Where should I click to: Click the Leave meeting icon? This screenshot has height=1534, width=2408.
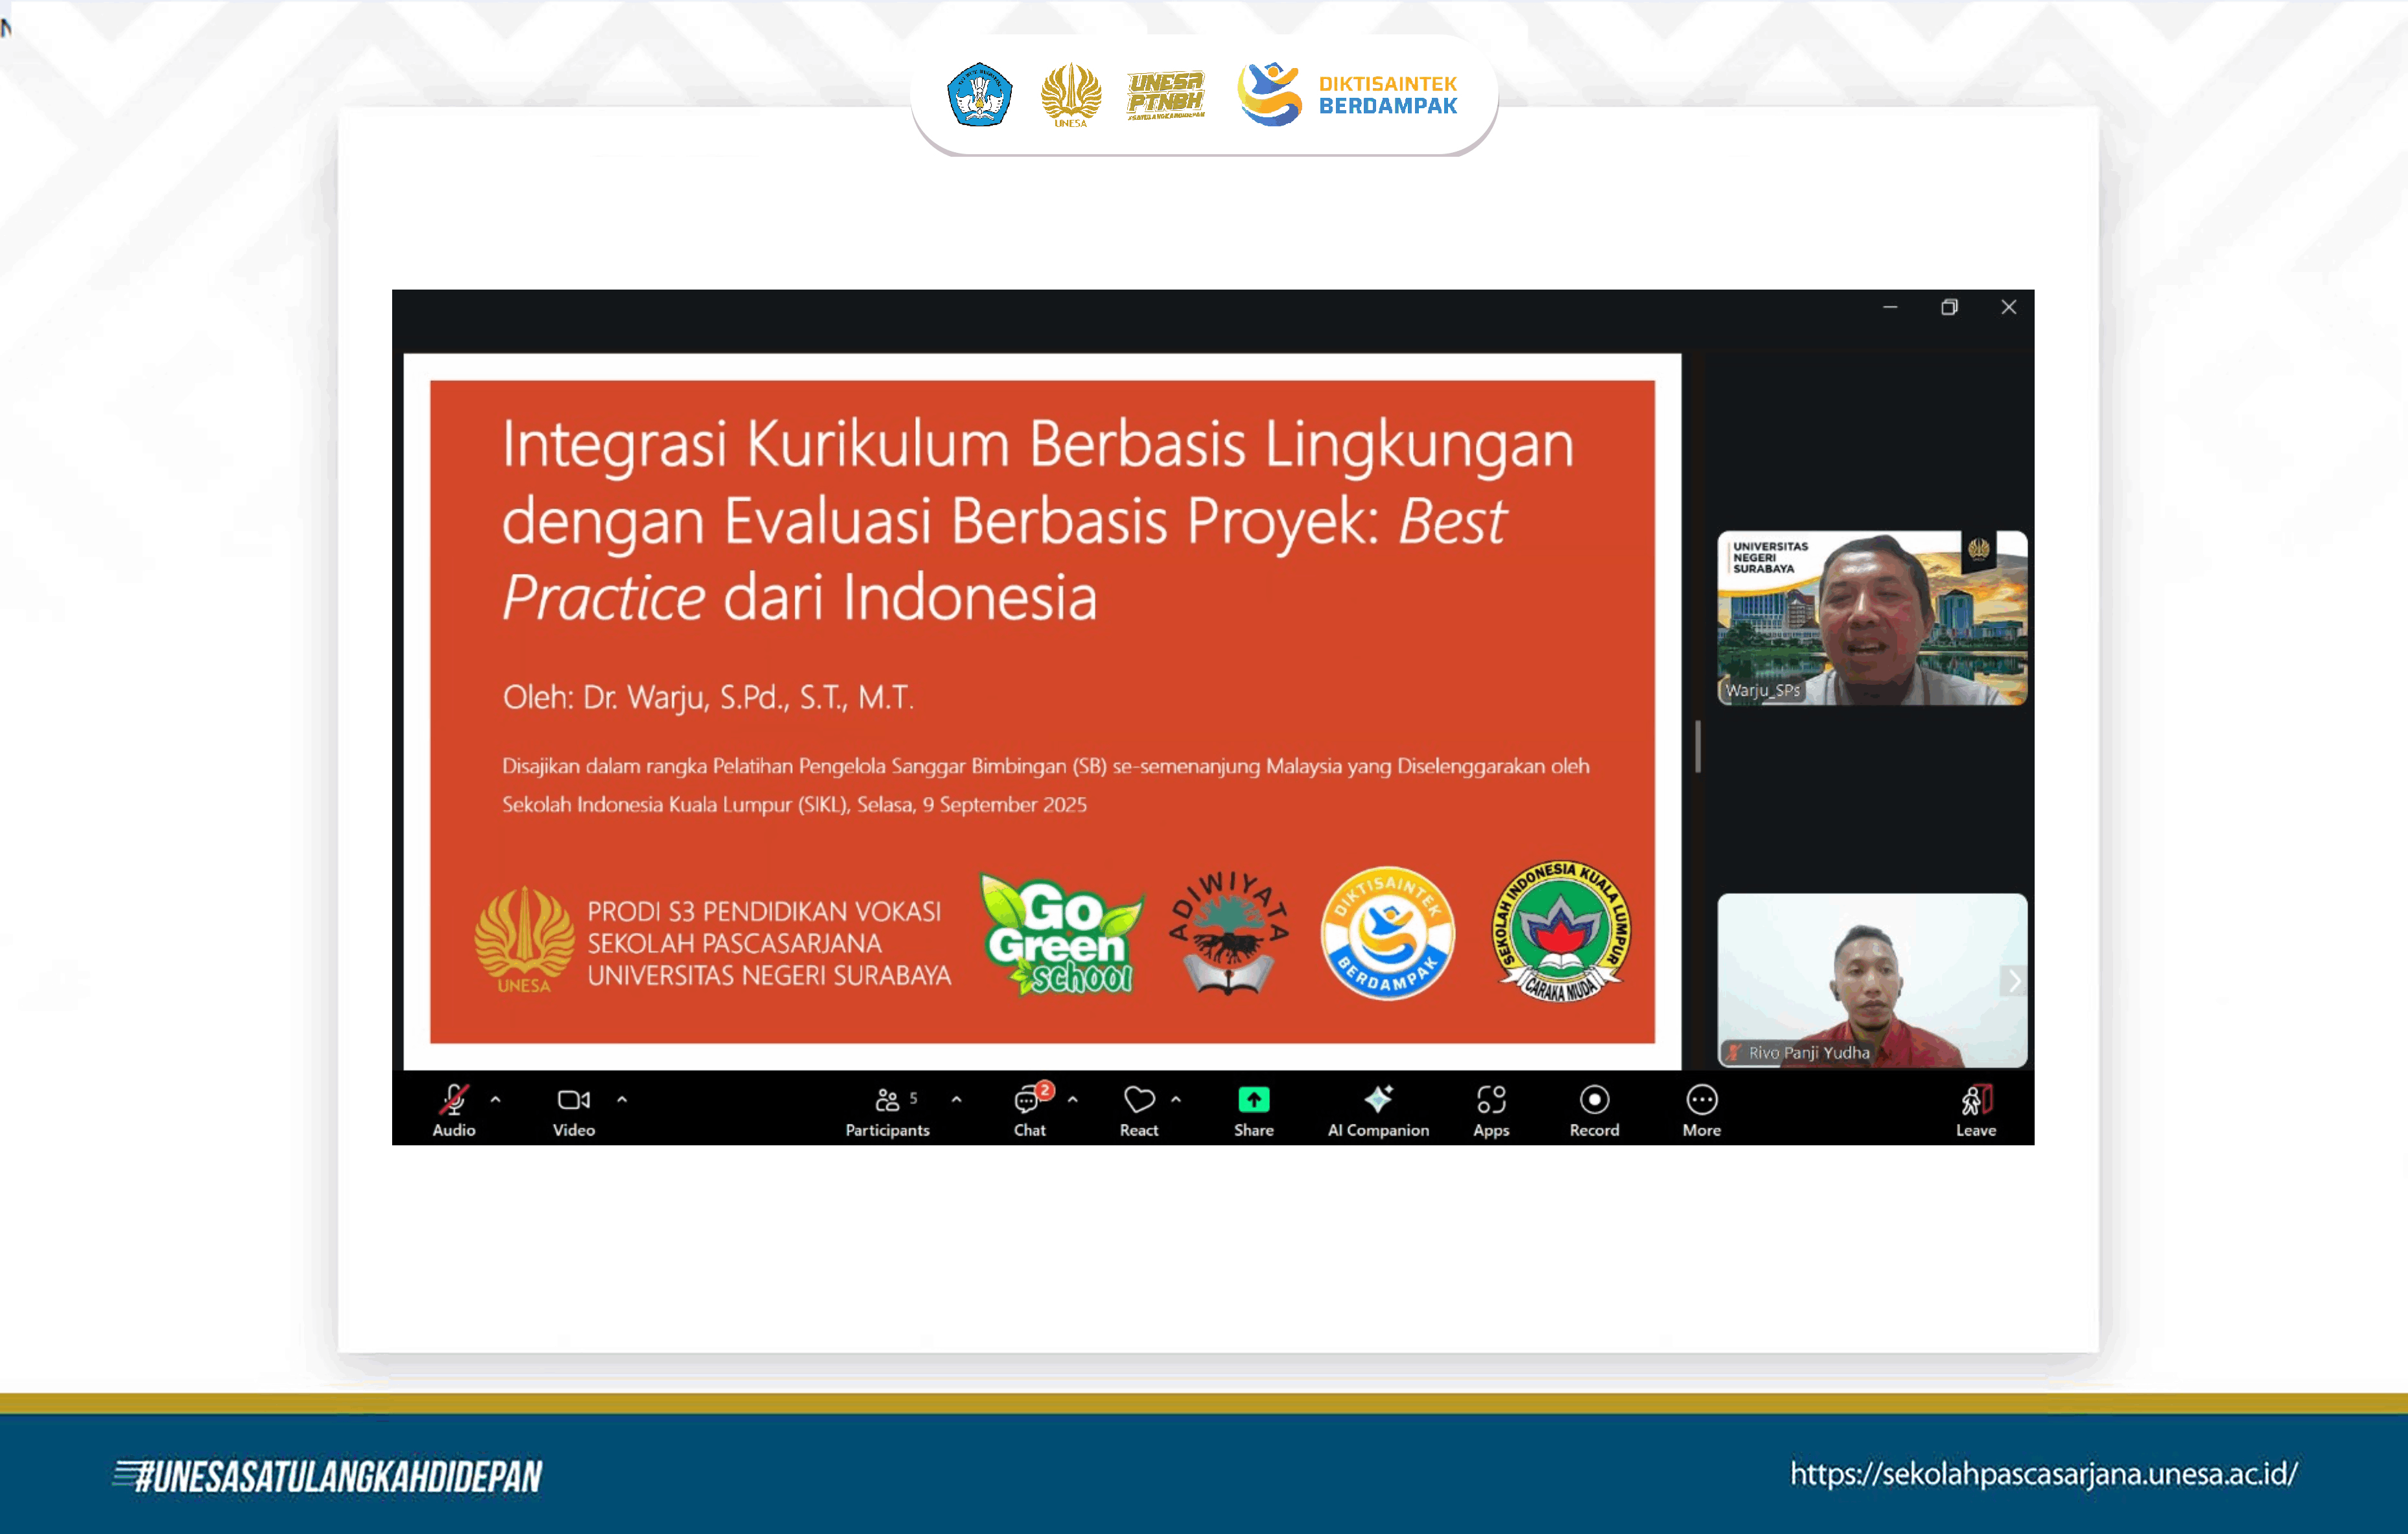point(1975,1100)
